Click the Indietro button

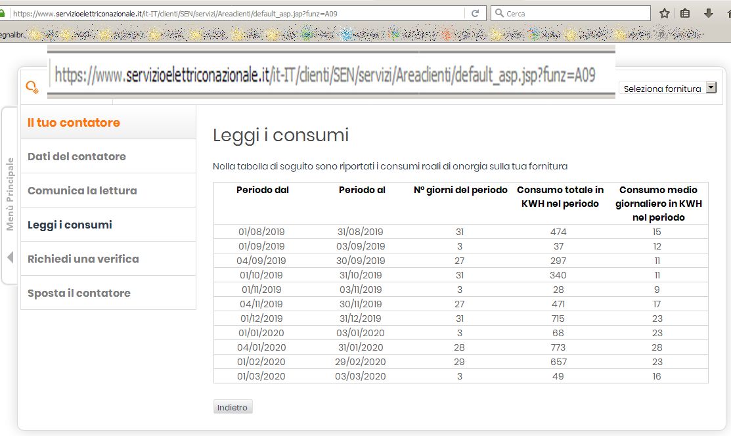(x=232, y=406)
